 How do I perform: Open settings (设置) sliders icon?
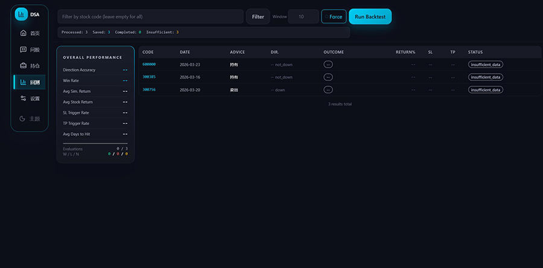(x=23, y=98)
